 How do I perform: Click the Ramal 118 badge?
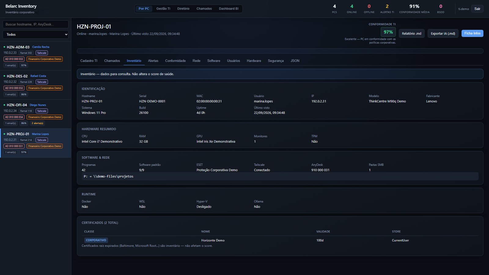(26, 111)
